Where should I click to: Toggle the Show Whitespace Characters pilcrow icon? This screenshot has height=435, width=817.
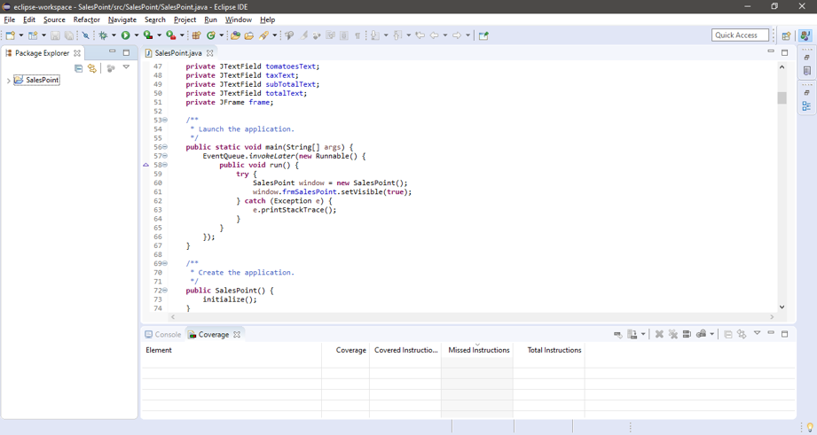pos(357,35)
